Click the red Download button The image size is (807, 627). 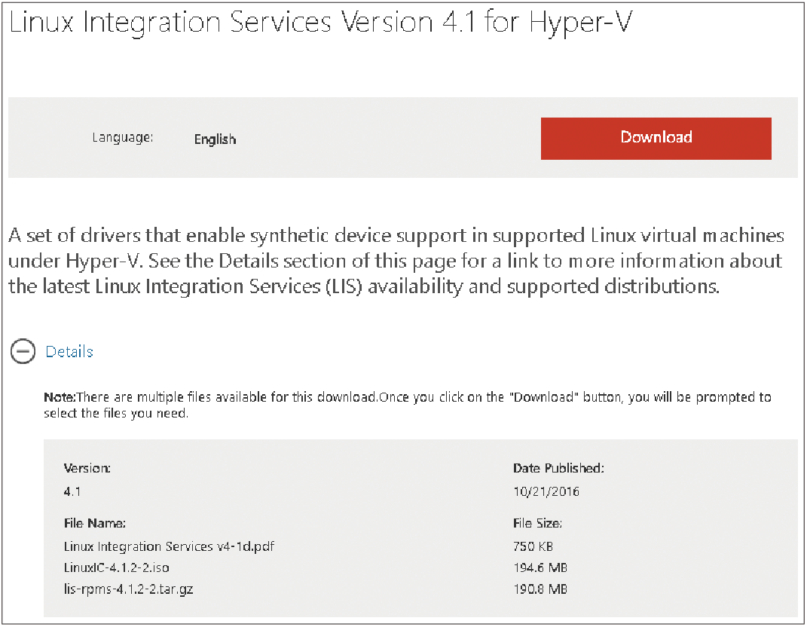click(656, 139)
